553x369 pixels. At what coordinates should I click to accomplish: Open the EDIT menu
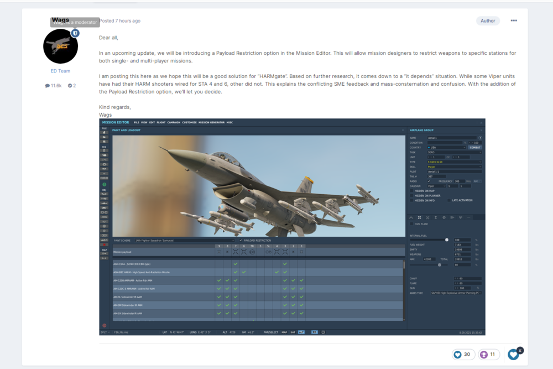pos(152,122)
